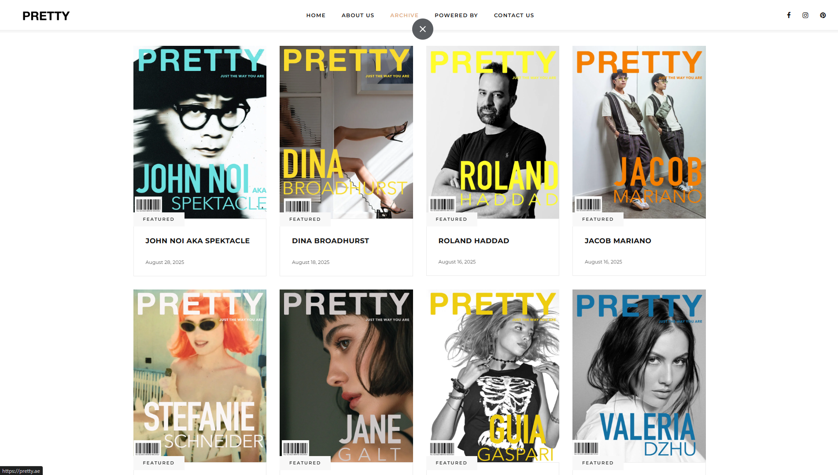
Task: View the Dina Broadhurst magazine cover
Action: [346, 132]
